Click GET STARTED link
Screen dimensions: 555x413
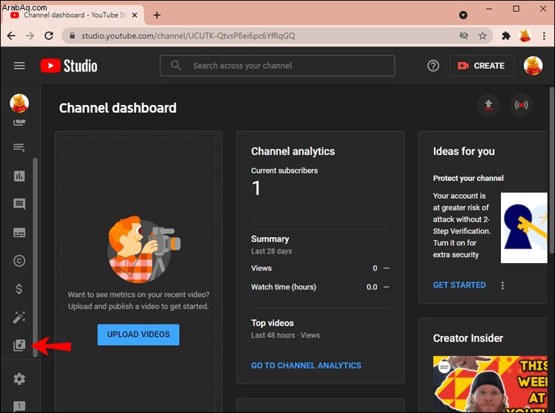(x=460, y=285)
